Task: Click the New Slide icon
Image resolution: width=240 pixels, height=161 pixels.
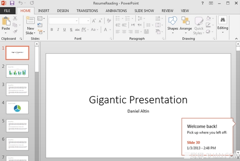Action: 30,20
